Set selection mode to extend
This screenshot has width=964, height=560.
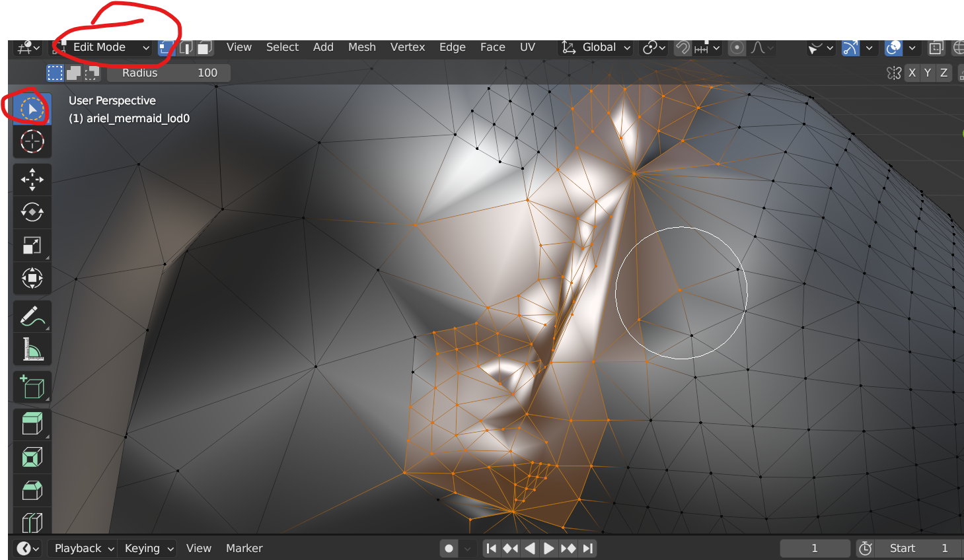[73, 73]
